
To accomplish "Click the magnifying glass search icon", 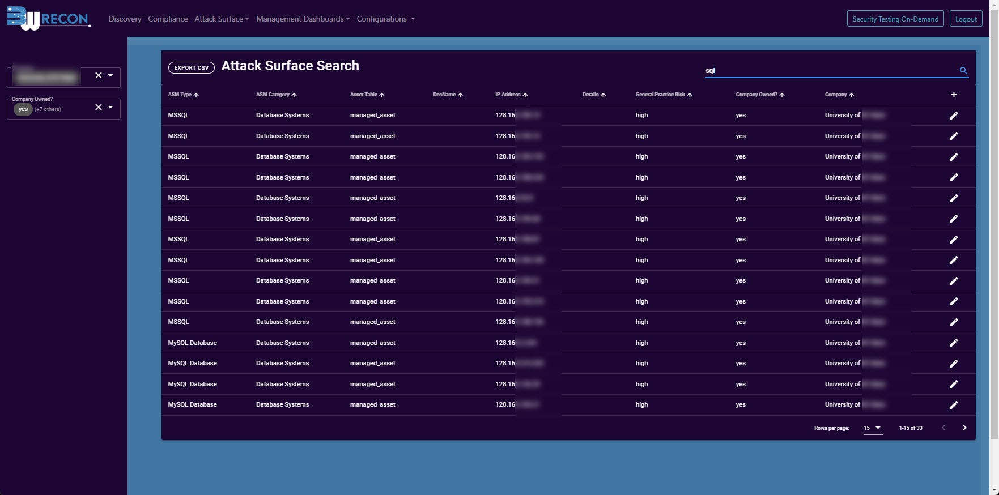I will (963, 70).
